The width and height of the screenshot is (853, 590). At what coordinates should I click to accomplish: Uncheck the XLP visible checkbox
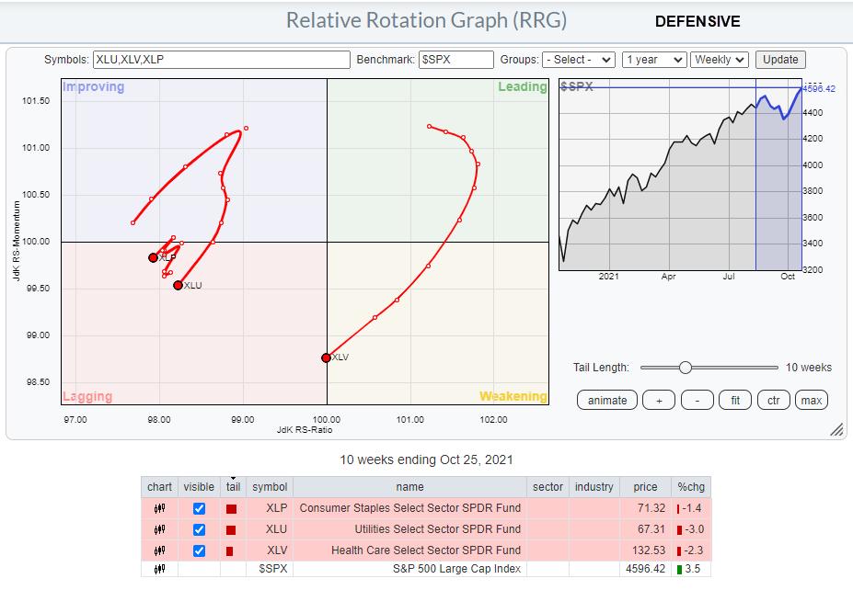pyautogui.click(x=199, y=508)
